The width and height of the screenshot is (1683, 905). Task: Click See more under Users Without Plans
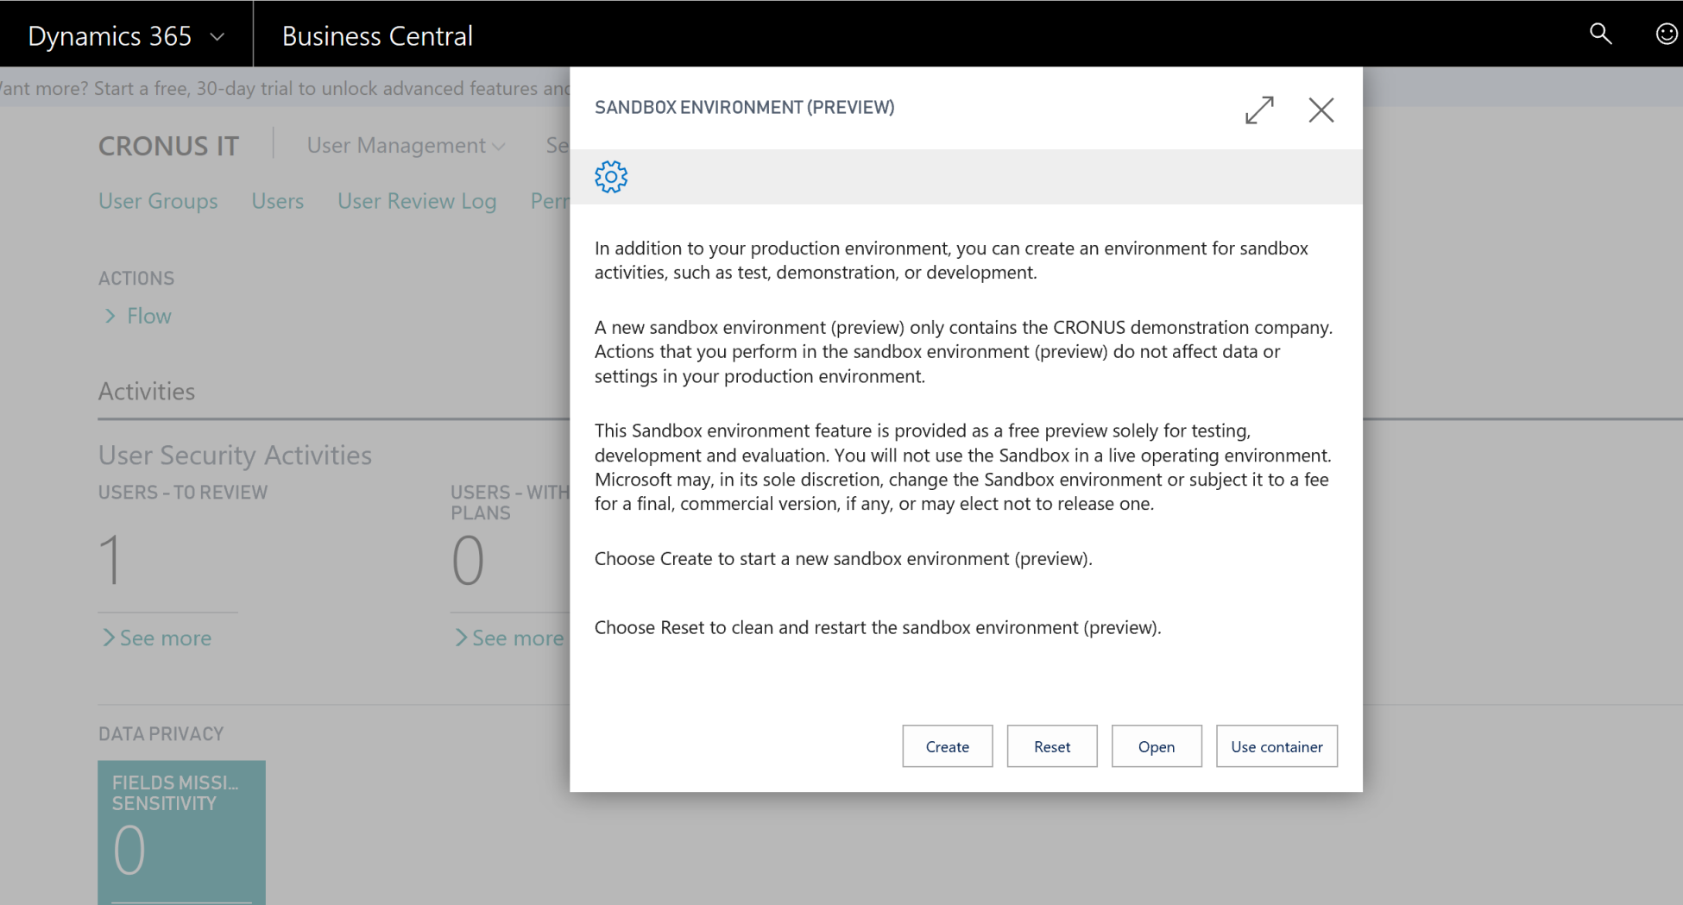[x=509, y=638]
